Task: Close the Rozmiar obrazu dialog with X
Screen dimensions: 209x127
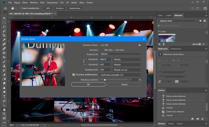Action: 144,39
